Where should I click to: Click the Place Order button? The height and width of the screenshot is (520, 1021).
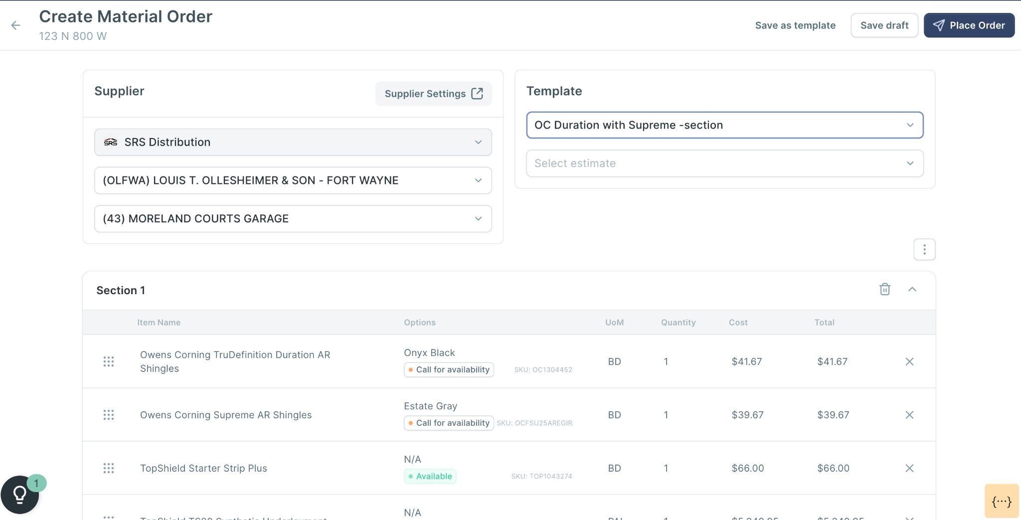pos(969,25)
